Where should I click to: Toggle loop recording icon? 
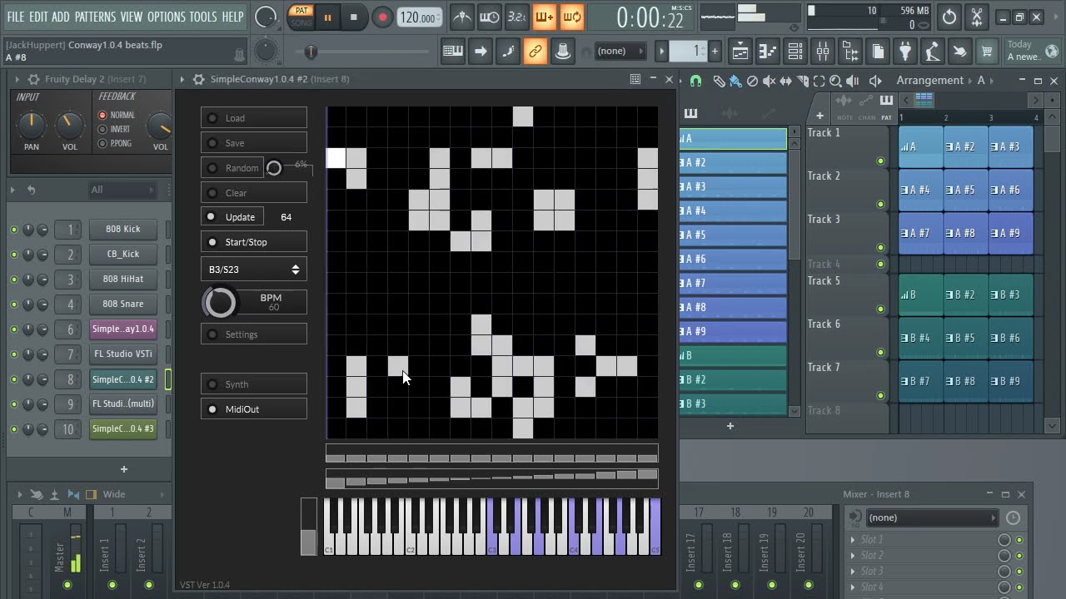point(572,17)
